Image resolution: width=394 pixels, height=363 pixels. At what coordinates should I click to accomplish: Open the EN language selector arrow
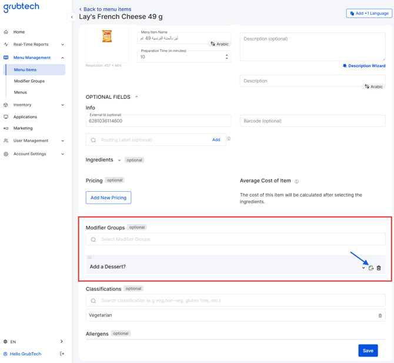(x=62, y=341)
